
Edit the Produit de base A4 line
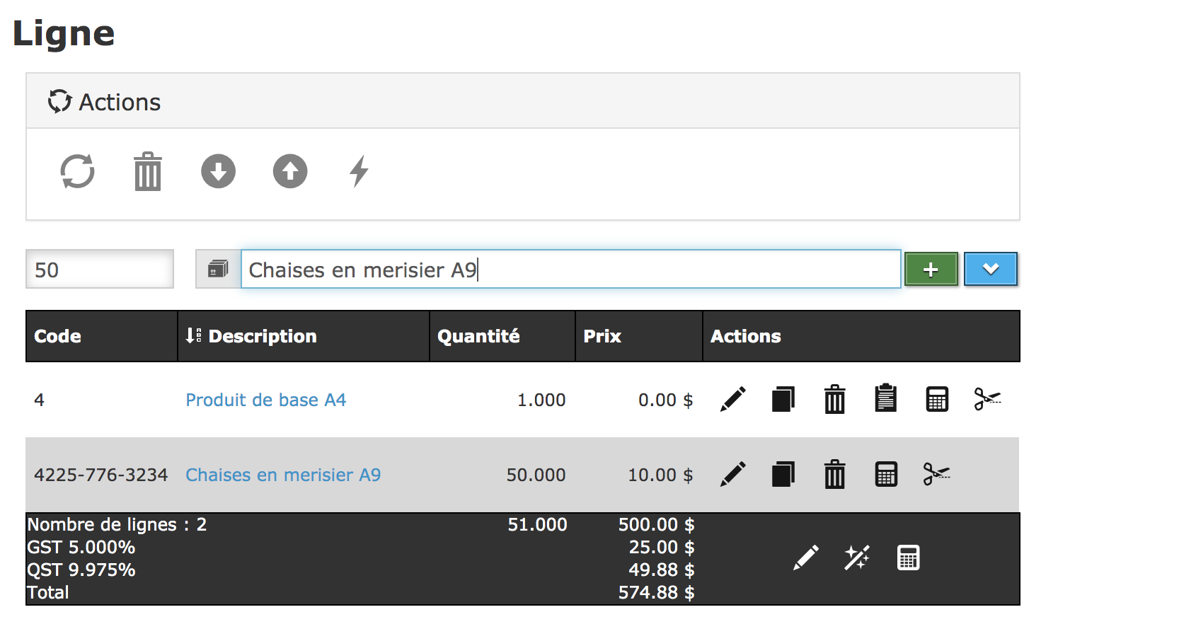733,400
